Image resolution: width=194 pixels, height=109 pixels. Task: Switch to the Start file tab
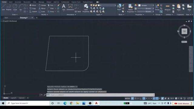(6, 18)
